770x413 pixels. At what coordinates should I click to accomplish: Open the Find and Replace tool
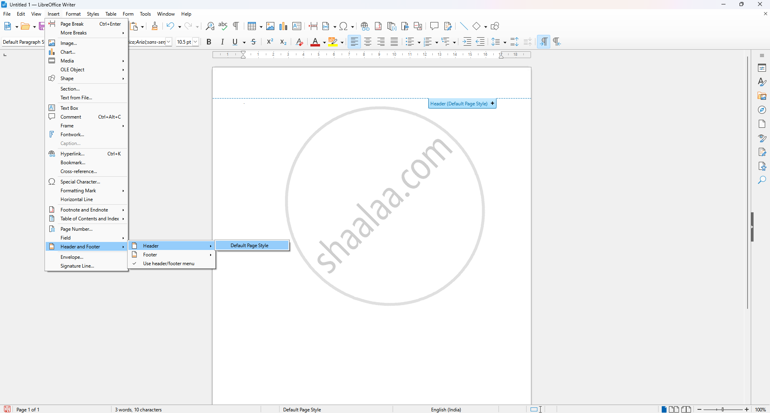pos(210,26)
